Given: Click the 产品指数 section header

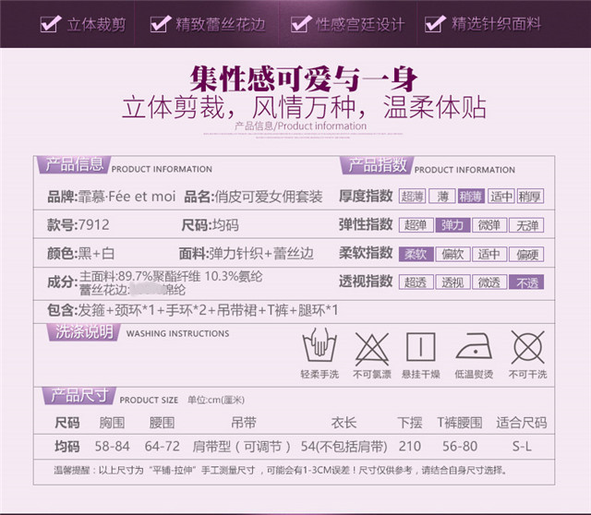Looking at the screenshot, I should (x=375, y=166).
